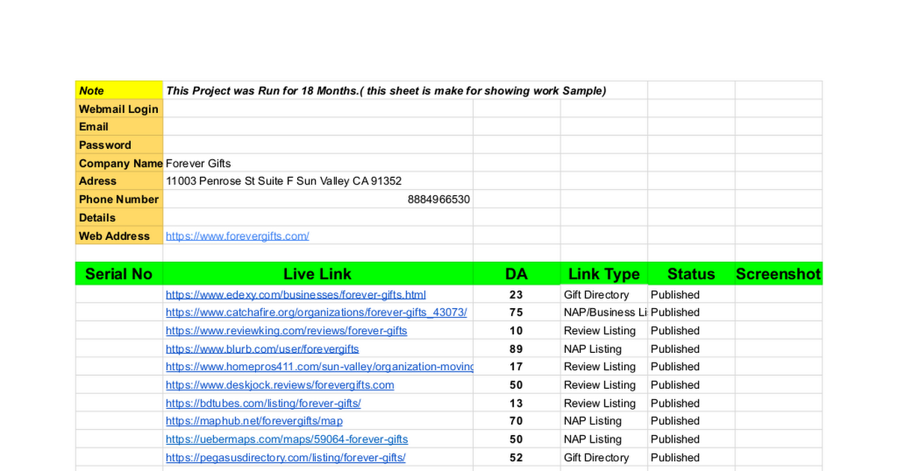898x471 pixels.
Task: Select DA value 17 for homepros411 row
Action: tap(516, 366)
